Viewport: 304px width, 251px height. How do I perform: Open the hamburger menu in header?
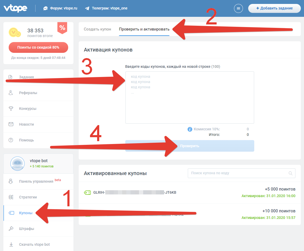[x=238, y=8]
